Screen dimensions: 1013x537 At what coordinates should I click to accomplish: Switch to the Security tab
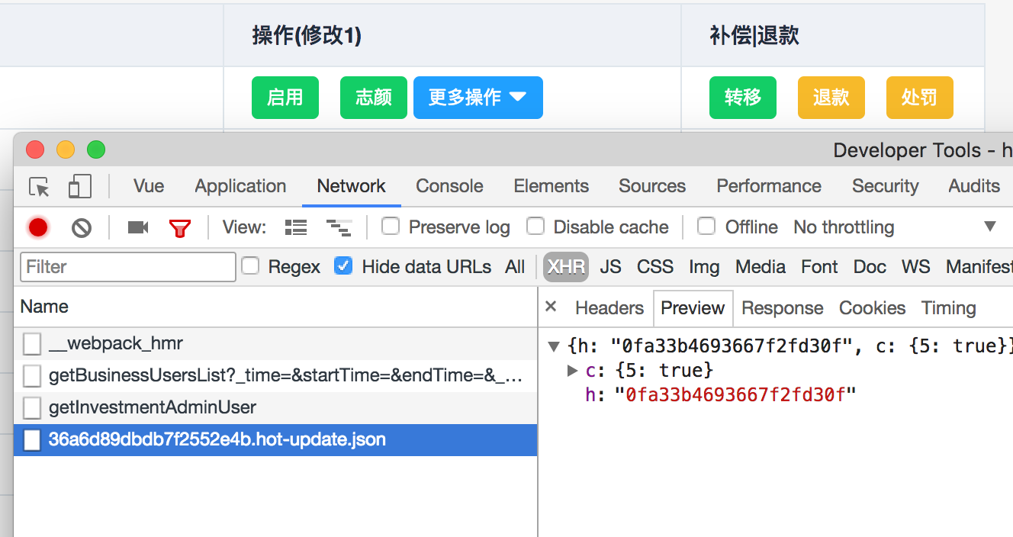(x=886, y=186)
